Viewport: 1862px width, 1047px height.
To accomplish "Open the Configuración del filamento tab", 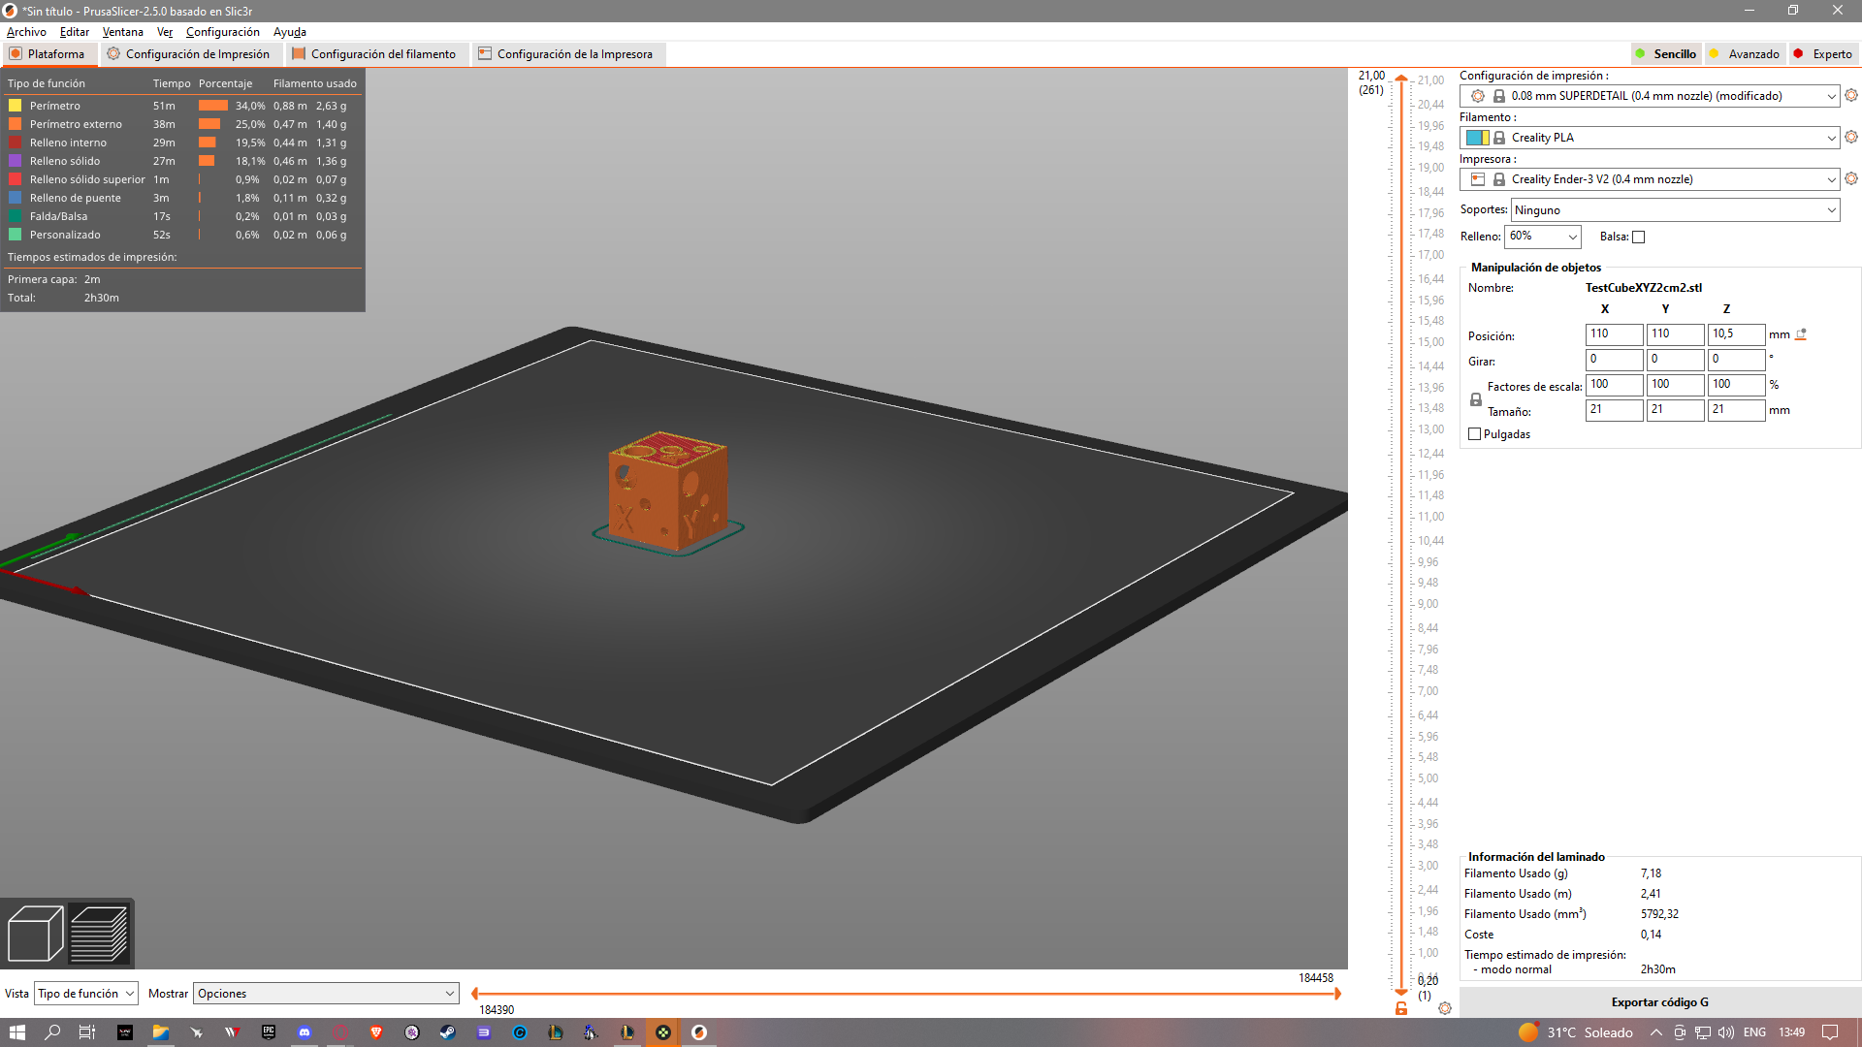I will (x=374, y=54).
